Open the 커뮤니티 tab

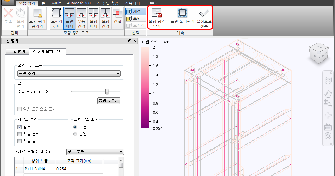pyautogui.click(x=132, y=3)
